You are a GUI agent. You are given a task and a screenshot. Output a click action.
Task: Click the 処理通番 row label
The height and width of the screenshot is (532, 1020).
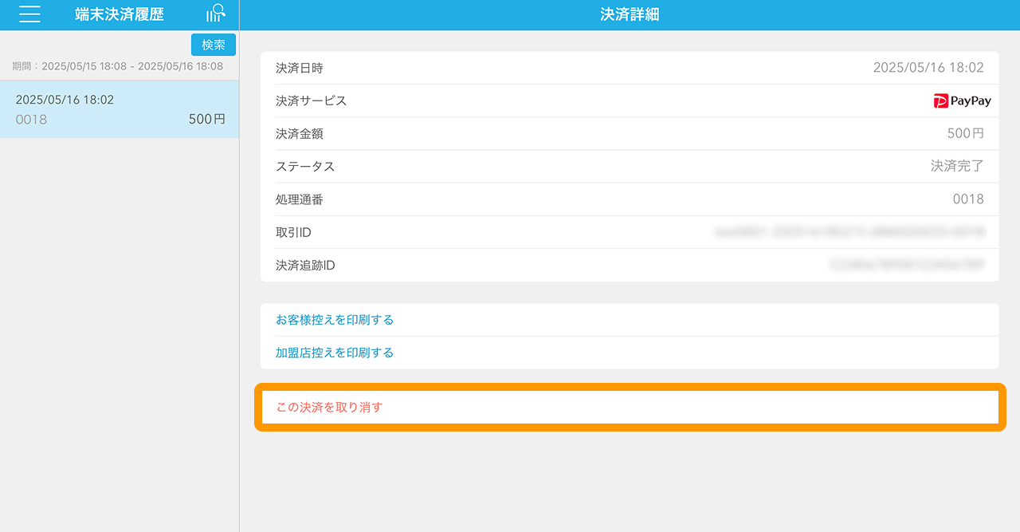point(299,199)
